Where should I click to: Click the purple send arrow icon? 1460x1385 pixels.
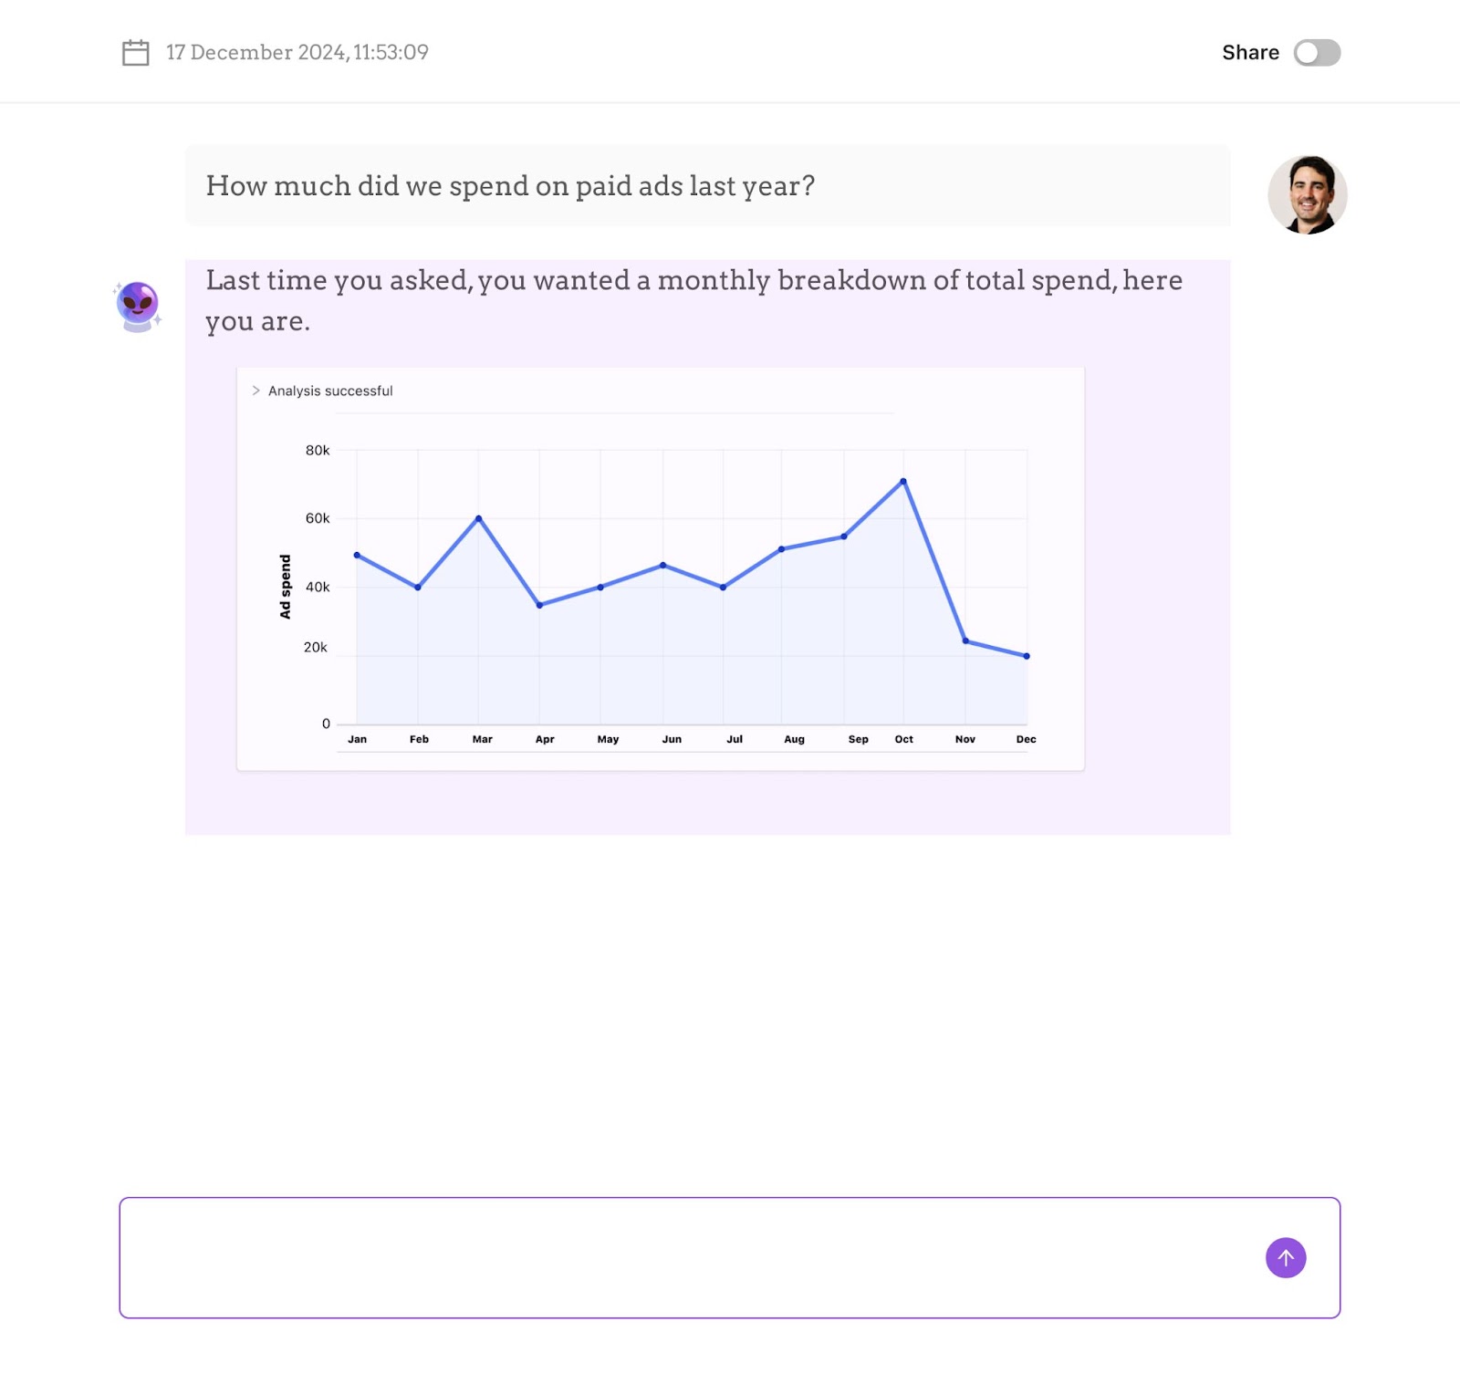(1285, 1257)
